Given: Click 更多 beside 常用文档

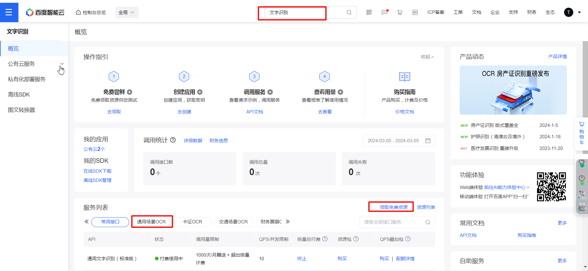Looking at the screenshot, I should (562, 223).
